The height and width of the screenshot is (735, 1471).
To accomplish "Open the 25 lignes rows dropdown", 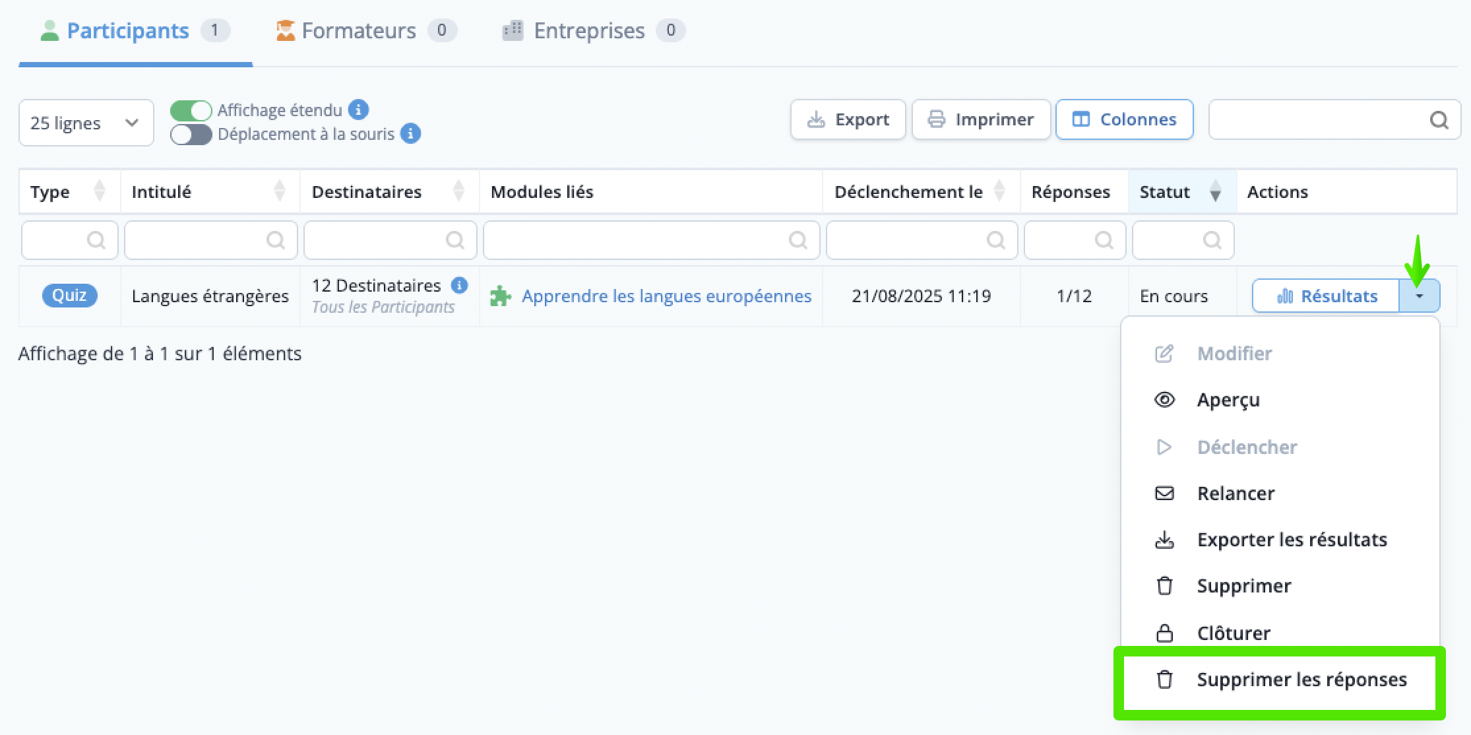I will point(86,123).
